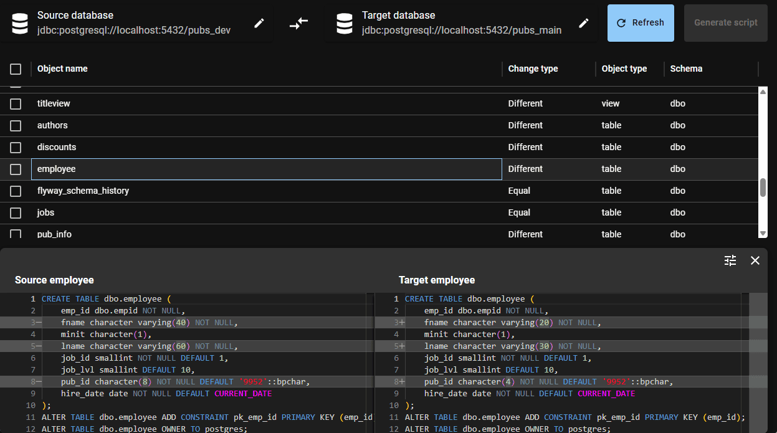Check the employee row checkbox
The image size is (777, 433).
point(16,169)
